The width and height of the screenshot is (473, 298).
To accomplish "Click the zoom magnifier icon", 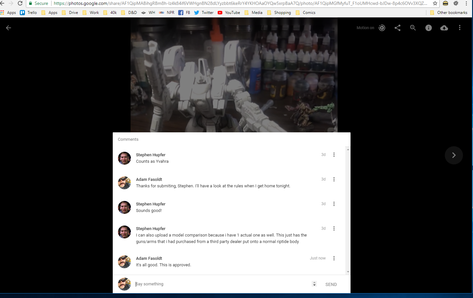I will 413,28.
